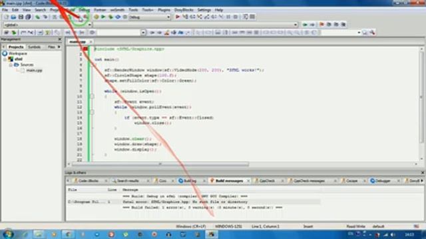Screen dimensions: 426x239
Task: Open the View menu
Action: click(x=27, y=10)
